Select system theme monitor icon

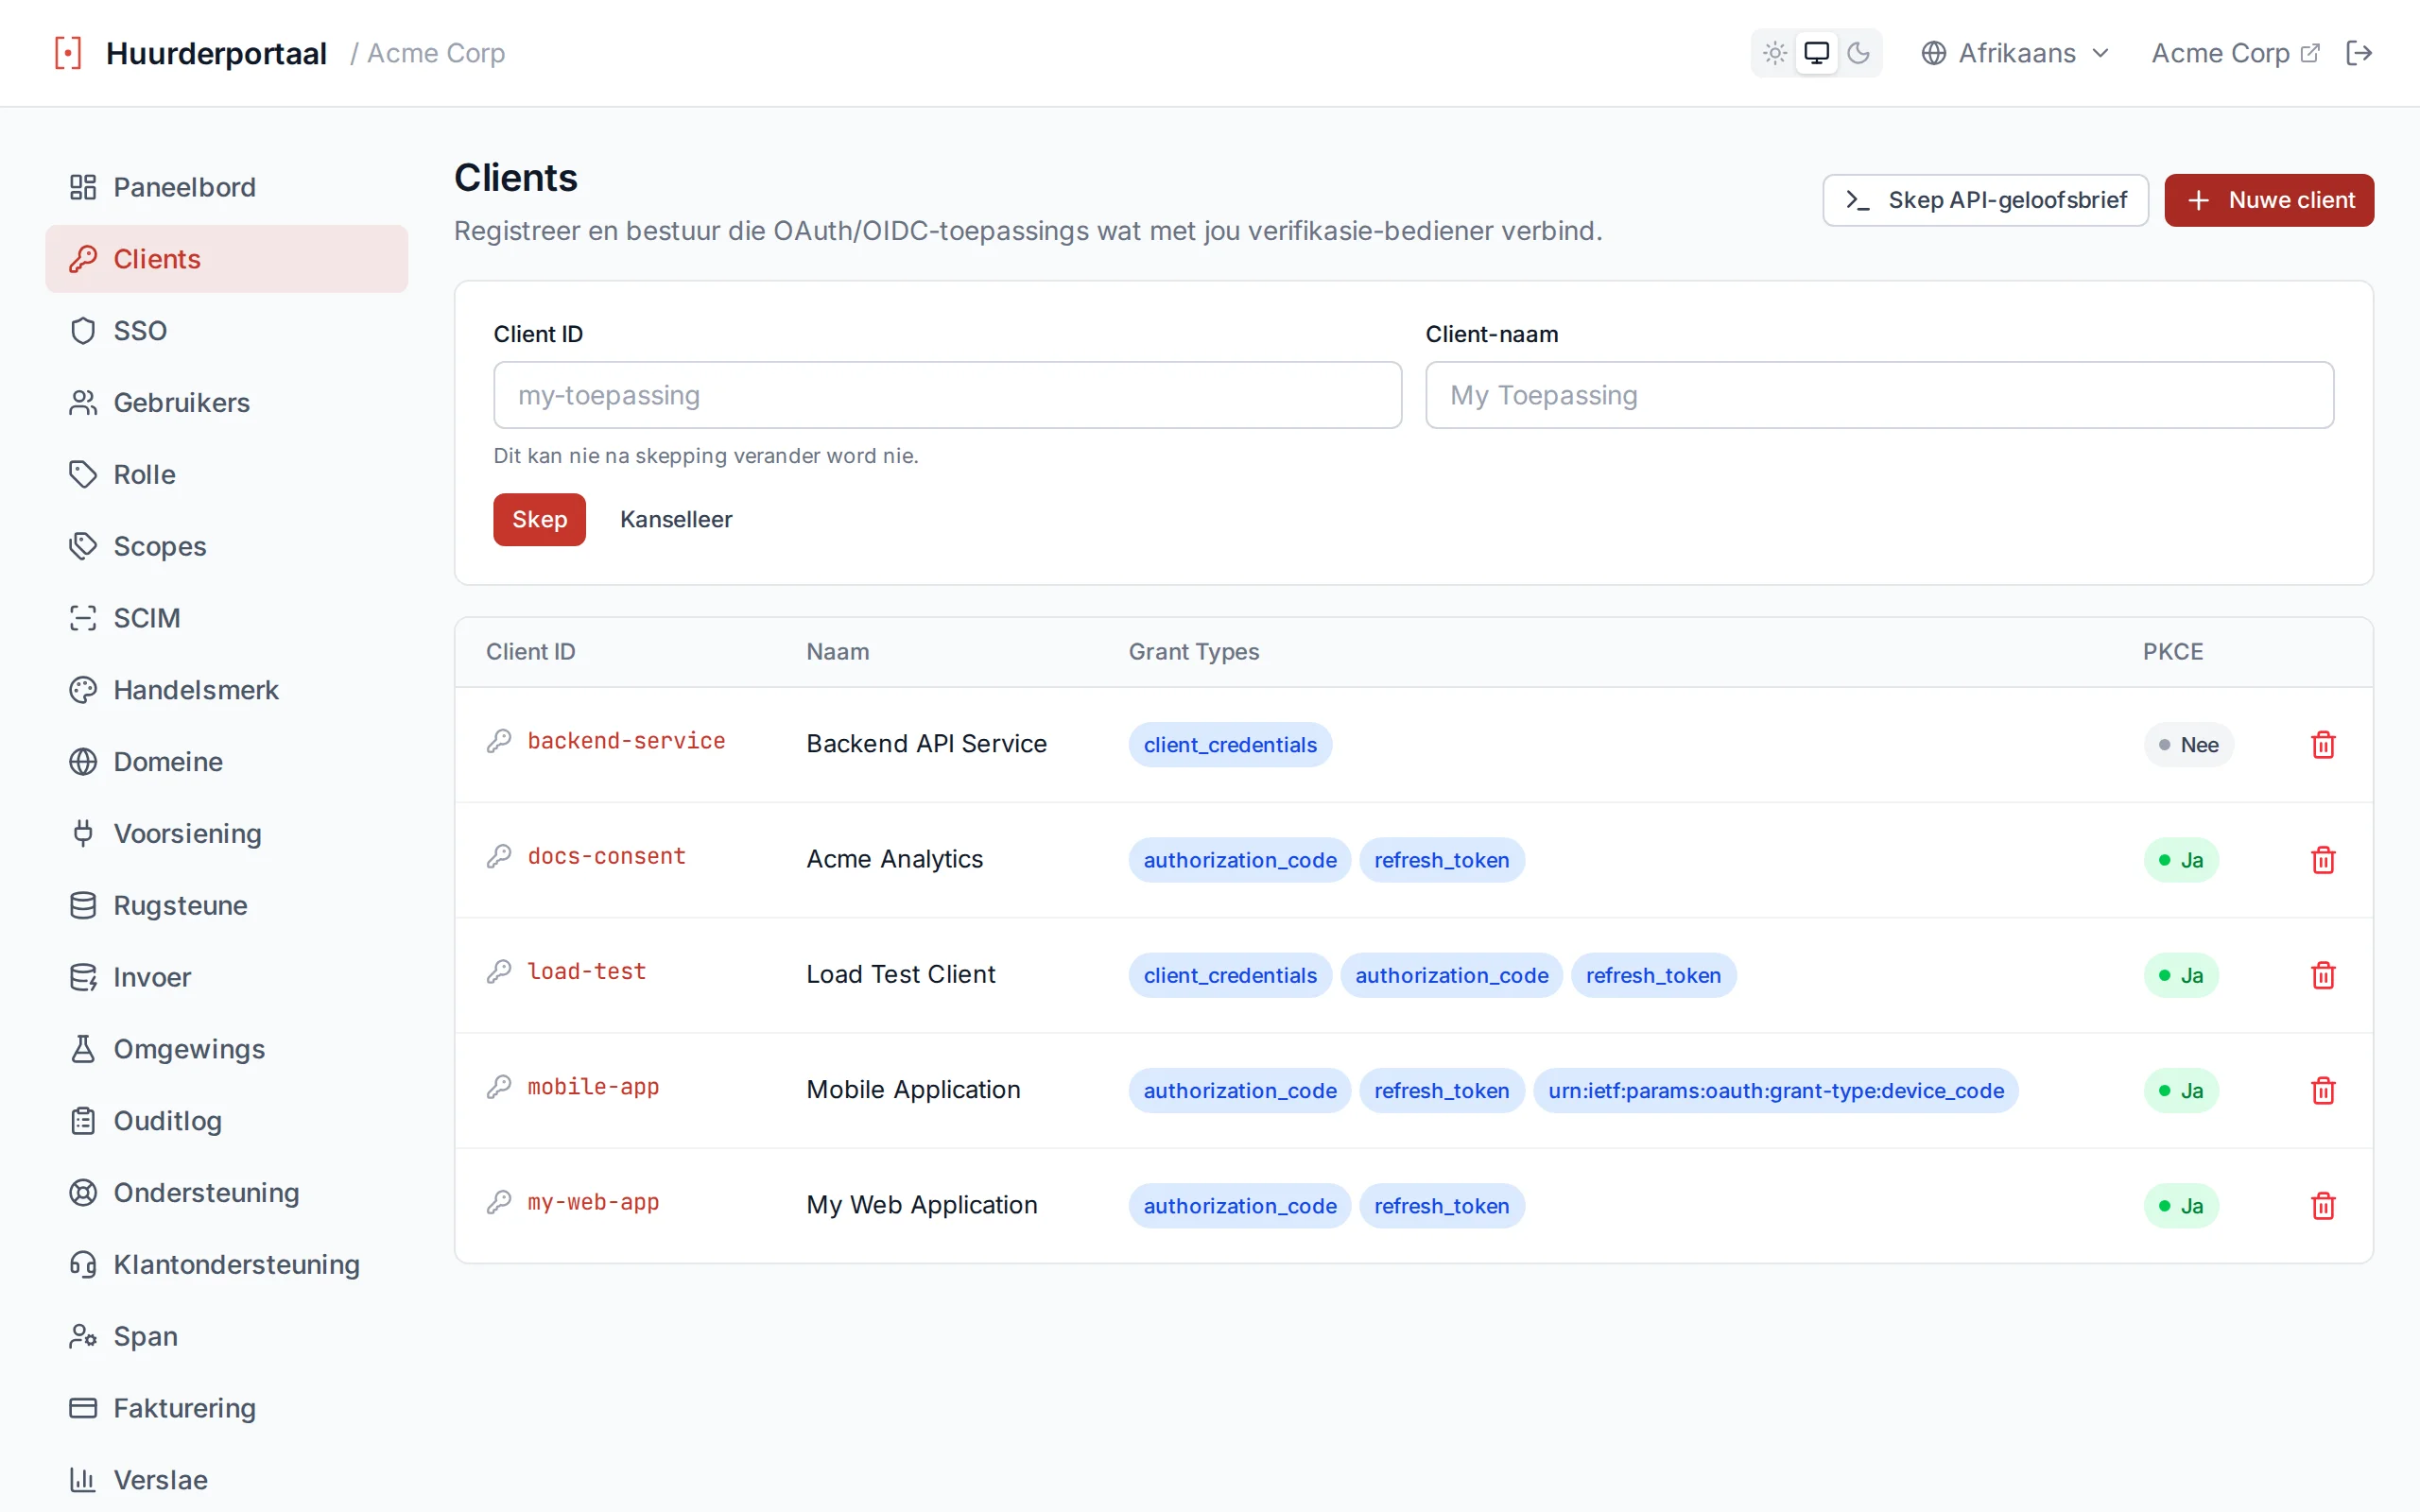[1816, 53]
